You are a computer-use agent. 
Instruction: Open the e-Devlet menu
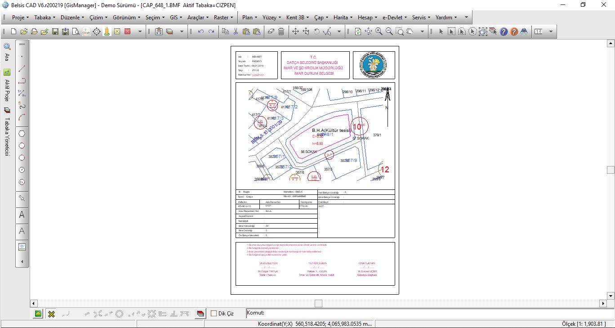tap(395, 18)
